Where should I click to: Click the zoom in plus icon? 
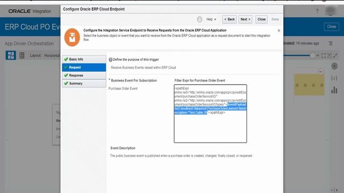click(x=318, y=56)
